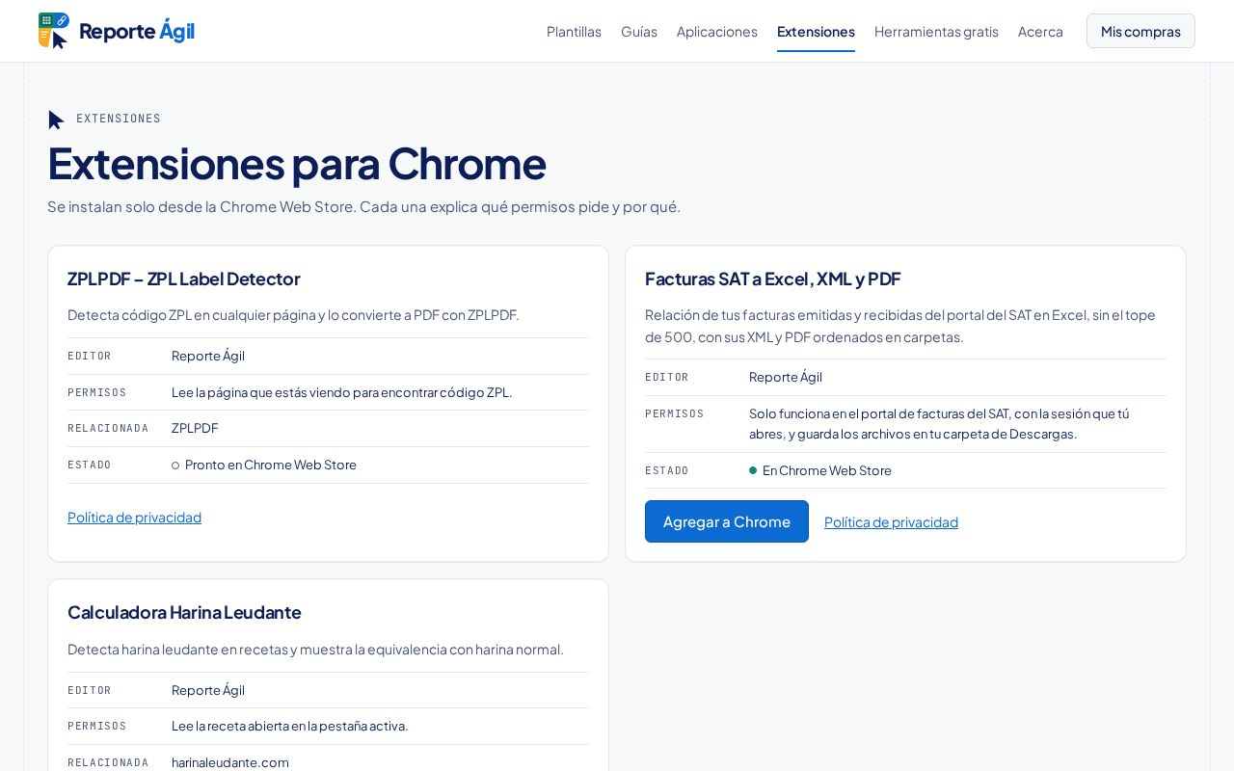The height and width of the screenshot is (771, 1234).
Task: Click 'Lee la receta abierta en la pestaña activa.'
Action: pos(290,726)
